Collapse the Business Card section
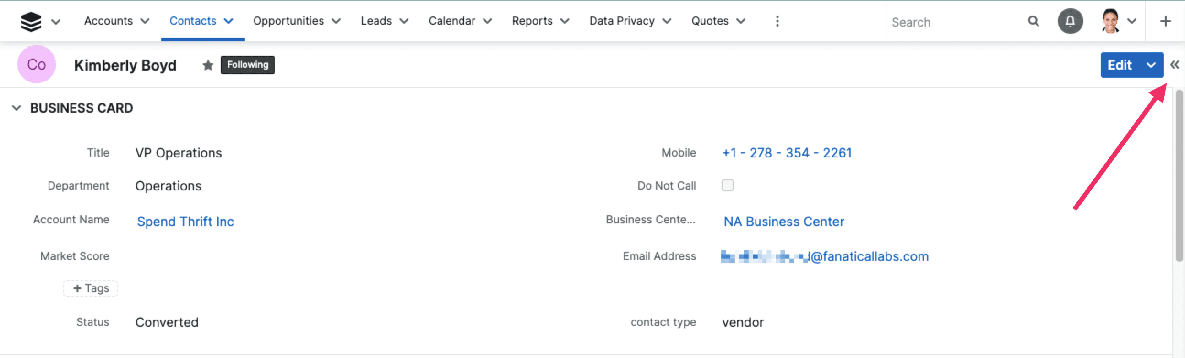Image resolution: width=1185 pixels, height=358 pixels. 16,108
